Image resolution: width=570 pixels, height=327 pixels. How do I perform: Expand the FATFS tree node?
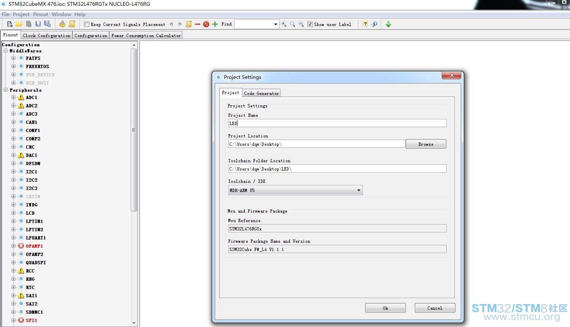[14, 58]
